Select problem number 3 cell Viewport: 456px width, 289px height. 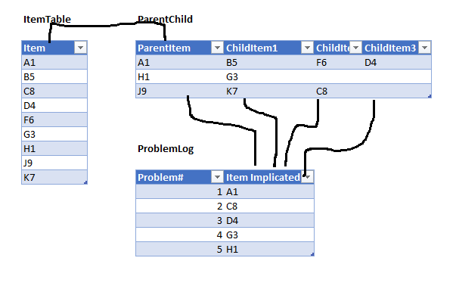[180, 221]
